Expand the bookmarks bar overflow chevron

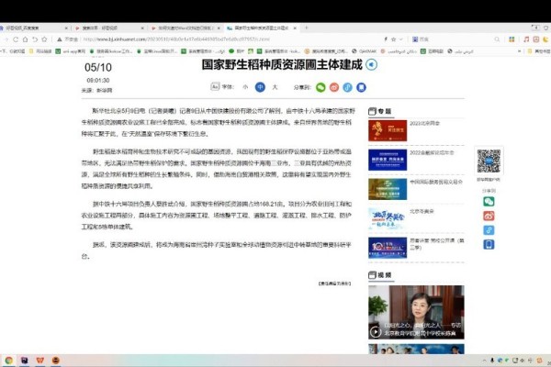pos(520,51)
